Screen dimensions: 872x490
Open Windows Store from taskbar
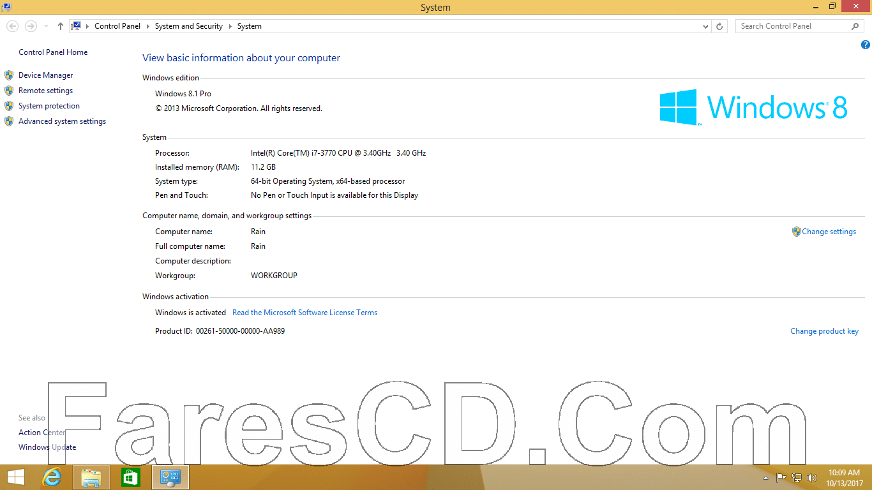(130, 477)
